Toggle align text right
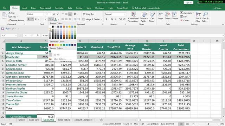The width and height of the screenshot is (225, 126). [x=70, y=19]
